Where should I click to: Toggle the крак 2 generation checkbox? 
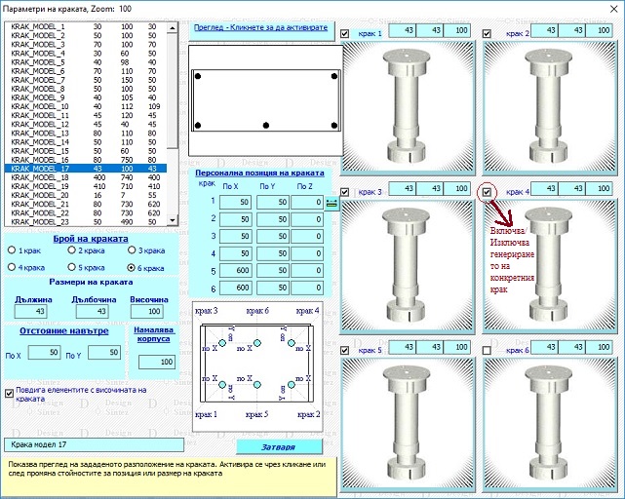(x=487, y=34)
